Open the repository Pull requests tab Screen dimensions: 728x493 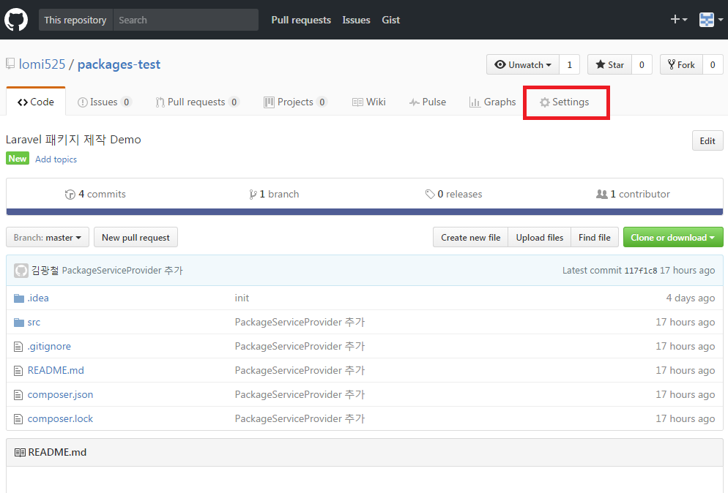(197, 102)
